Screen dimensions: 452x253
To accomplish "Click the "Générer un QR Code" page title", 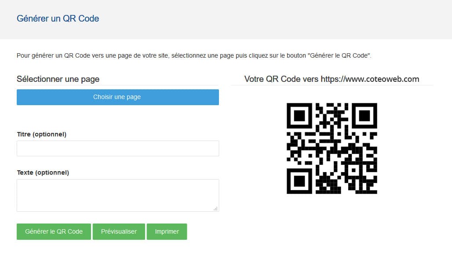I will click(x=58, y=18).
